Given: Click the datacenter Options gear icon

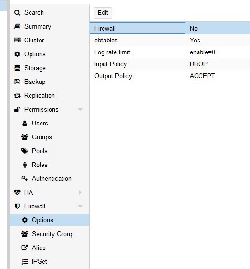Looking at the screenshot, I should click(17, 54).
